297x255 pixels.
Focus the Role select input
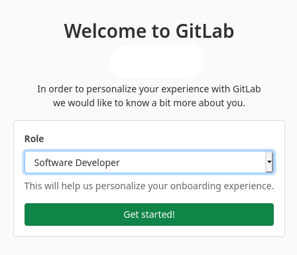[x=149, y=162]
